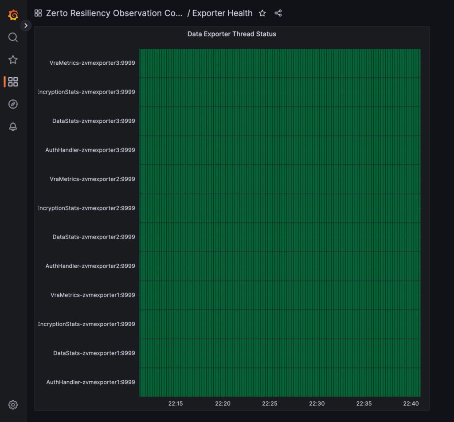454x422 pixels.
Task: Click the DataStats-zvmexporter2:9999 row label
Action: tap(94, 237)
